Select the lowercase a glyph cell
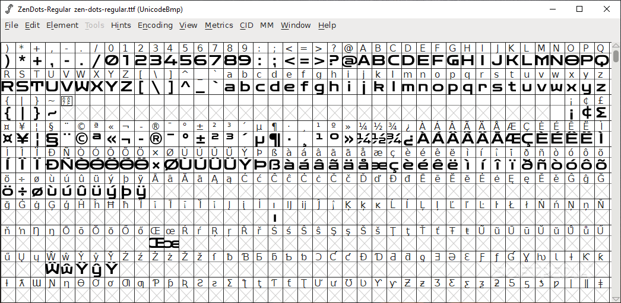Screen dimensions: 621x303 [230, 87]
